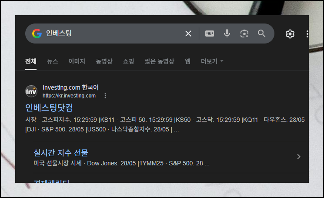The image size is (324, 198).
Task: Click the chevron beside 실시간 지수 선물
Action: (x=299, y=157)
